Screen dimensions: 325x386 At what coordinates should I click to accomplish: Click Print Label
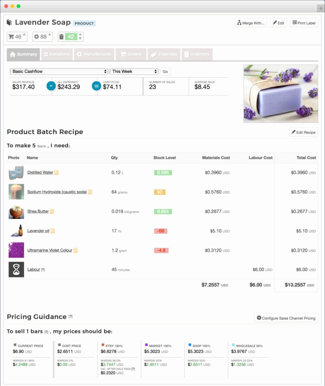pos(304,23)
